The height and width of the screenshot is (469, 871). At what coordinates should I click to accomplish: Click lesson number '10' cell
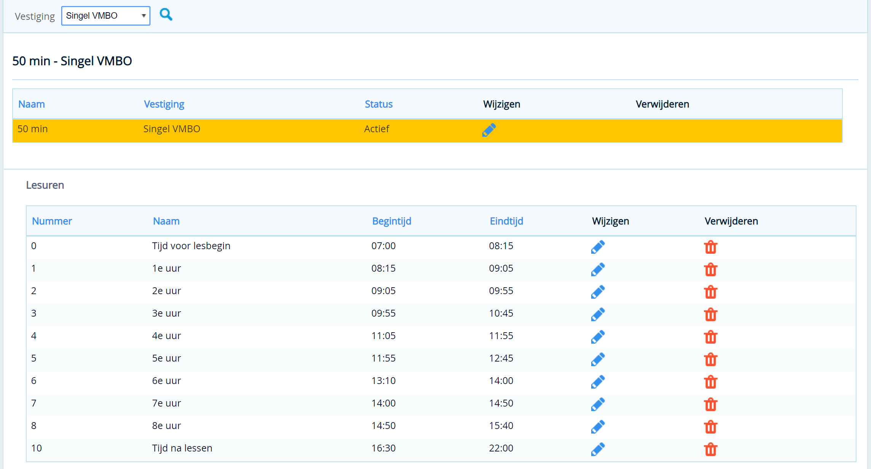[x=37, y=448]
